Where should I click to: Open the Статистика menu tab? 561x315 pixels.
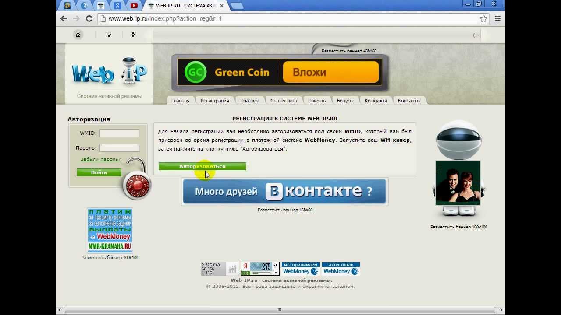coord(284,101)
